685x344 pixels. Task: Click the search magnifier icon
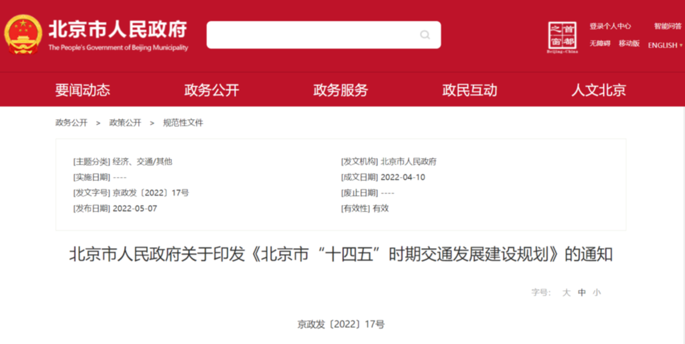coord(425,35)
